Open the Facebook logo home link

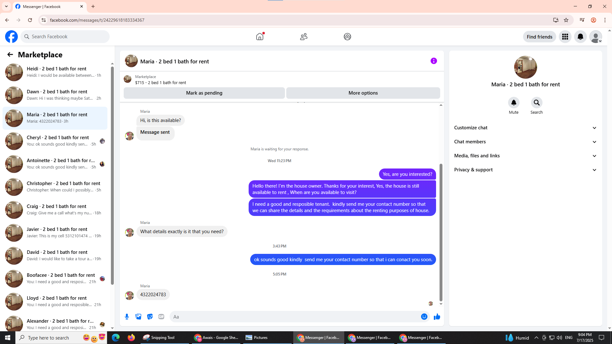tap(11, 37)
